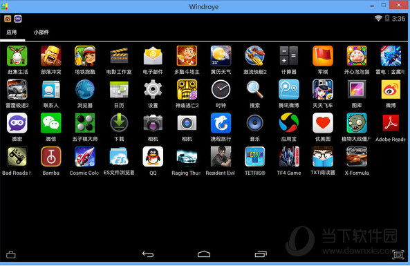410x266 pixels.
Task: Open the ES文件浏览器 file explorer
Action: tap(119, 156)
